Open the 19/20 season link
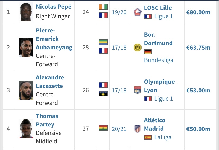 click(119, 12)
